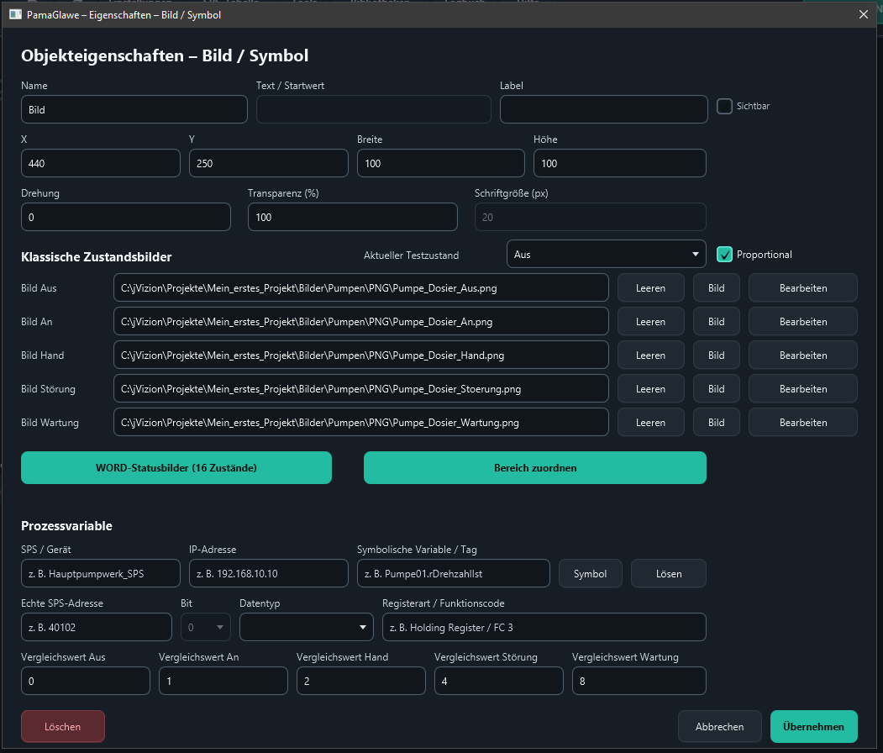Choose image via Bild button for Bild An
This screenshot has width=883, height=753.
click(717, 322)
